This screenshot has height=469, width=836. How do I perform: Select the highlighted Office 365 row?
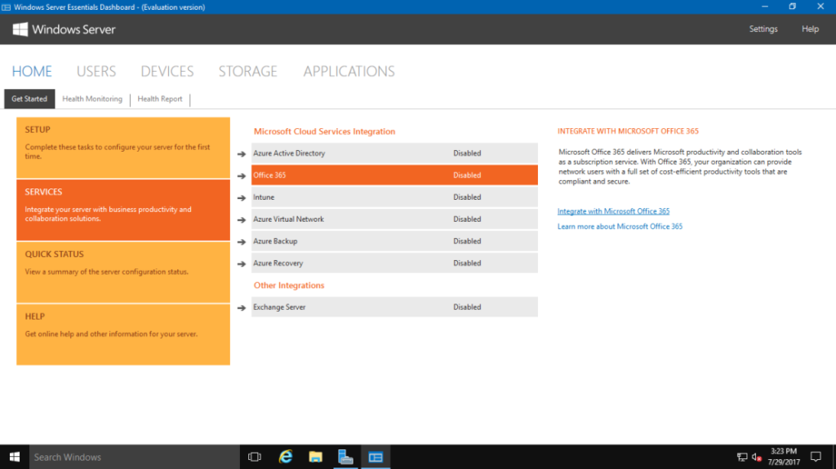pos(394,175)
